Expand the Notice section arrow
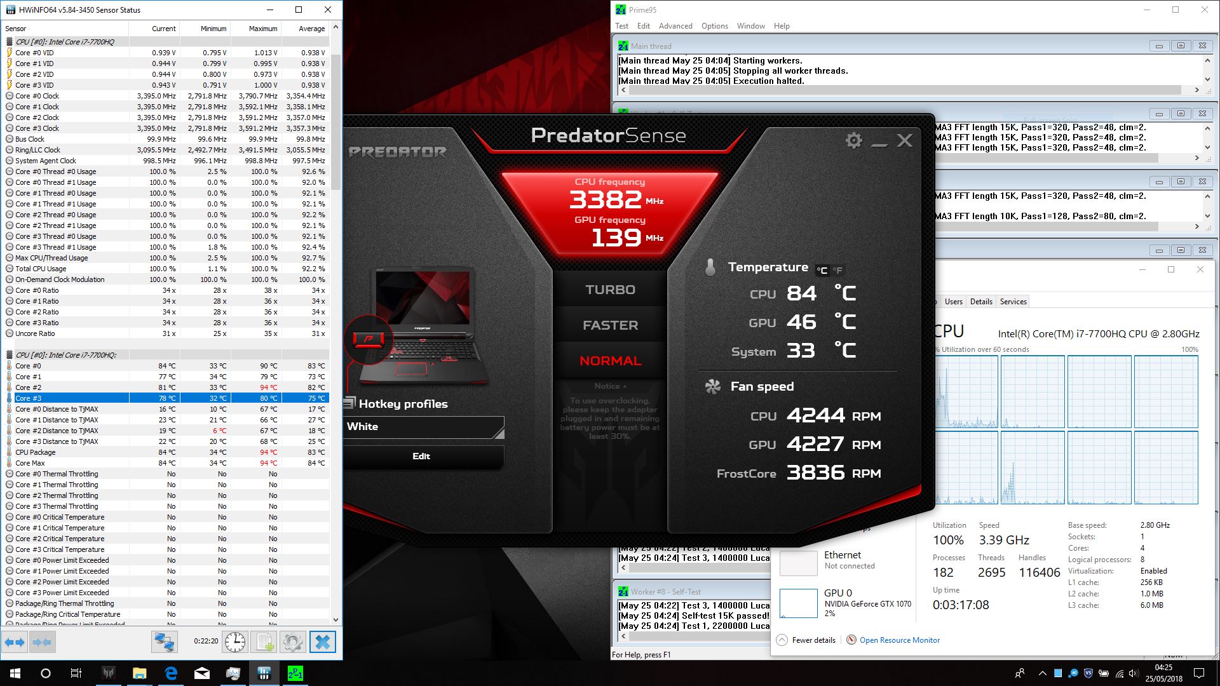 coord(625,386)
